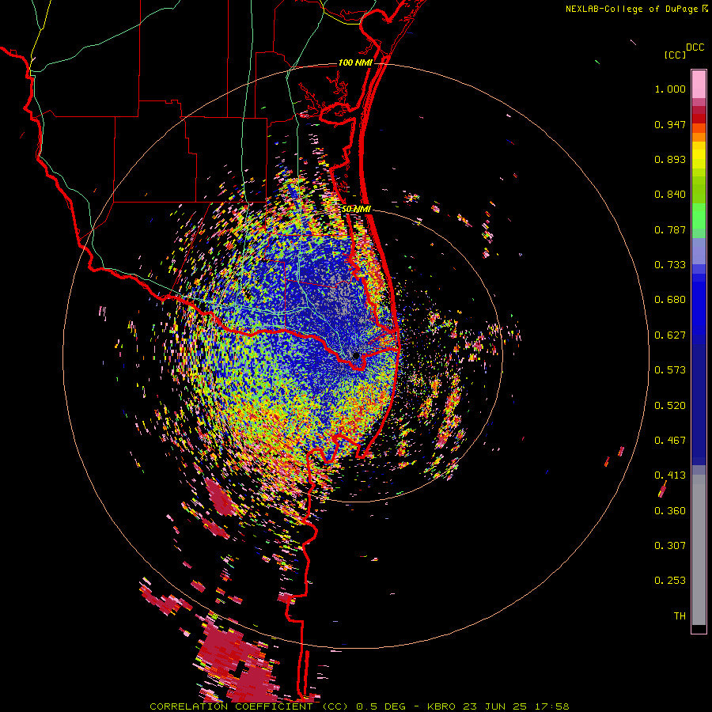Click the 0.840 scale value

coord(670,195)
